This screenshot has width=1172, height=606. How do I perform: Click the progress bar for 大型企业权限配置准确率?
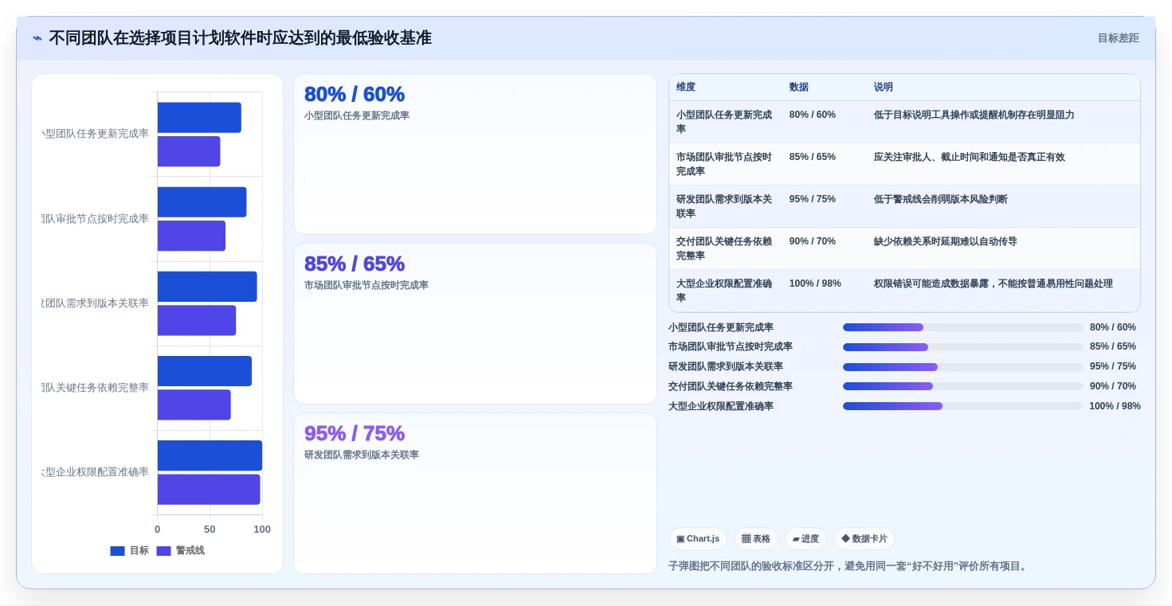tap(962, 406)
